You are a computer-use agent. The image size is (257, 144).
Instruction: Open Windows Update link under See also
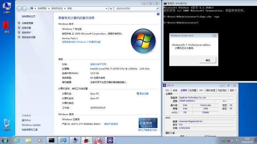point(31,125)
